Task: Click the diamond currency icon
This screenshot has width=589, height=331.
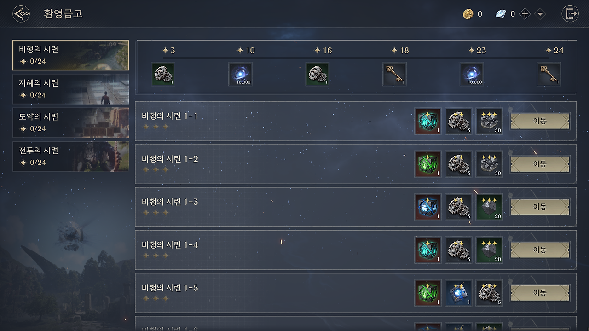Action: [501, 14]
